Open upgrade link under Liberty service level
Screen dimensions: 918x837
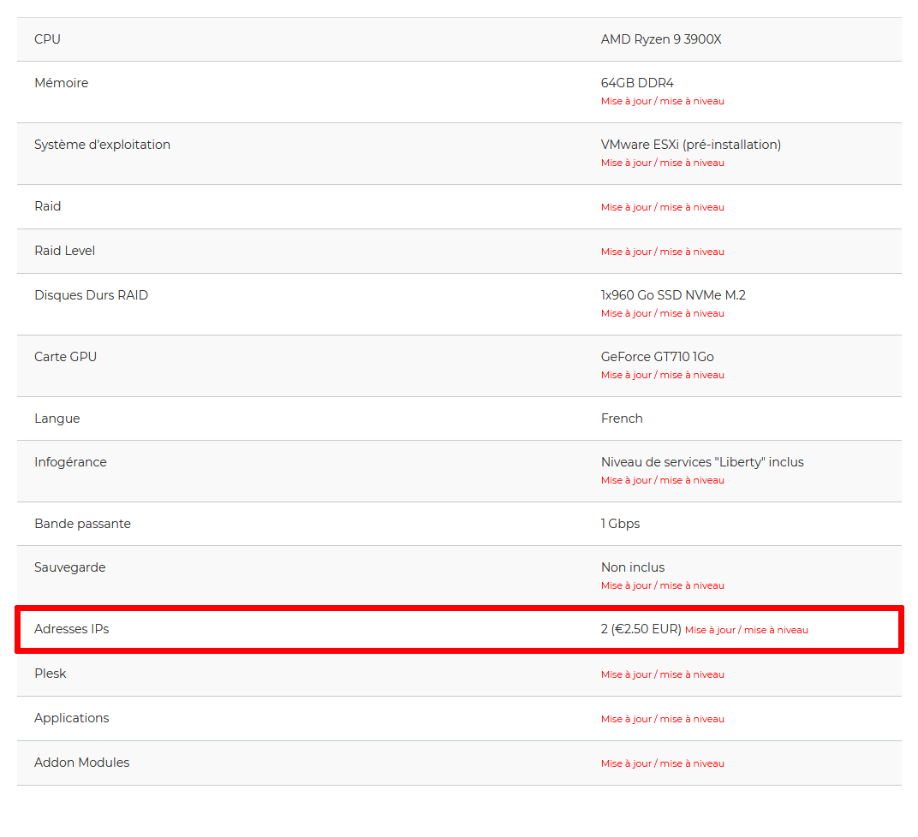[x=662, y=480]
